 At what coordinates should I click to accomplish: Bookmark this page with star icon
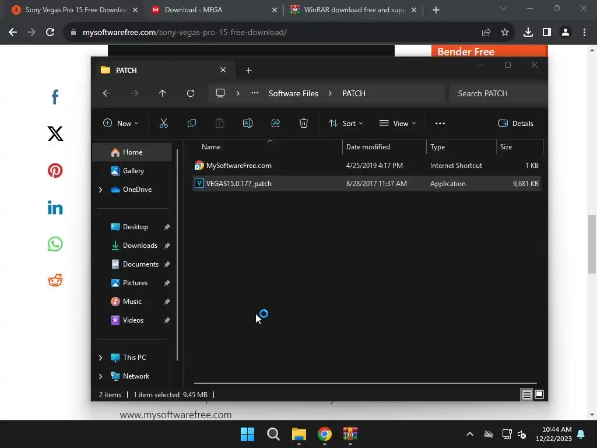tap(505, 33)
